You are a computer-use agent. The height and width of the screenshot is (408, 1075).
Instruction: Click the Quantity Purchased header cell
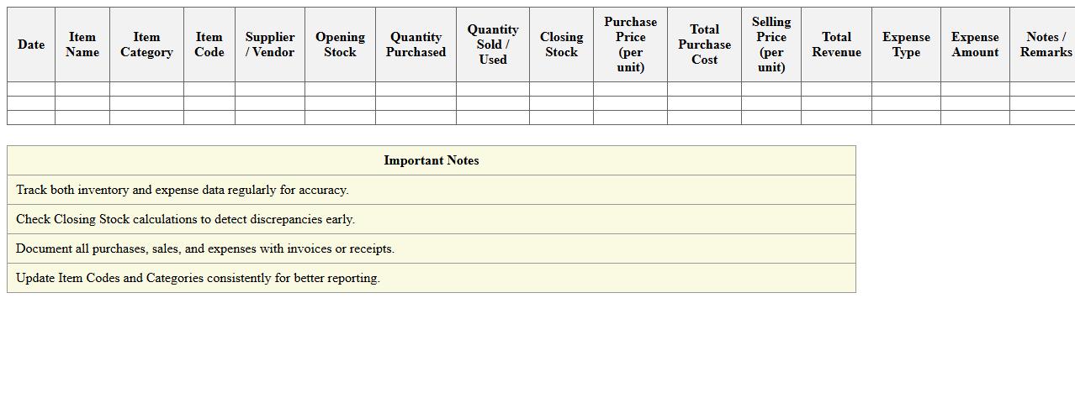(416, 44)
